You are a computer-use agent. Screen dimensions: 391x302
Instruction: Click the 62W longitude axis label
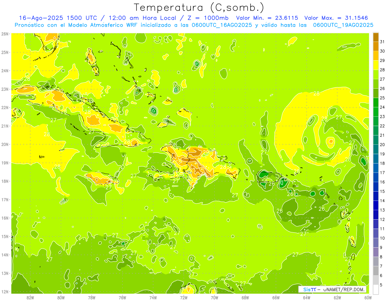[x=337, y=297]
